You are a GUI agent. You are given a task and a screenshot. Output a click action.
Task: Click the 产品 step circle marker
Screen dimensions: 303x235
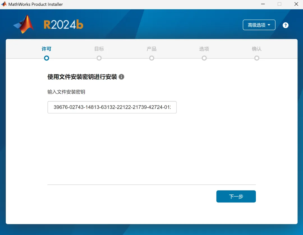point(152,58)
